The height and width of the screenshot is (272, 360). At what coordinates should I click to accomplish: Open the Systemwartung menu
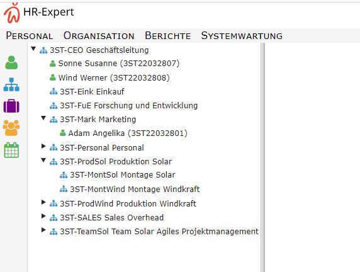tap(242, 36)
